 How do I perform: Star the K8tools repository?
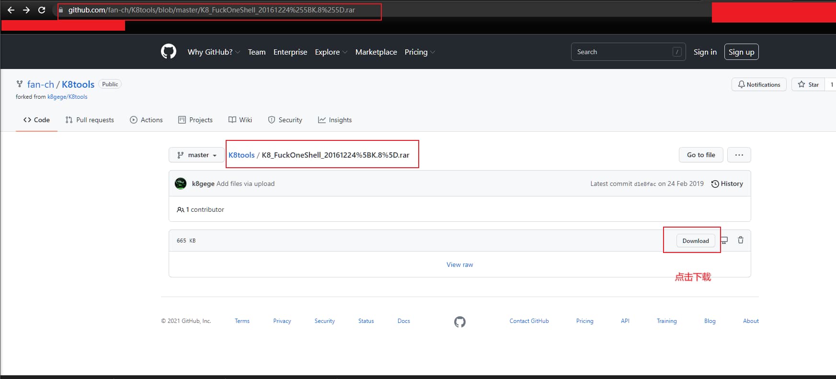coord(808,84)
